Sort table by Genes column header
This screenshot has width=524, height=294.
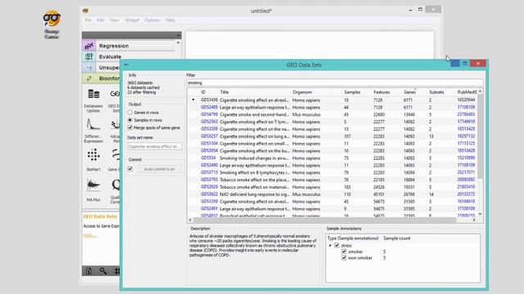click(x=409, y=92)
